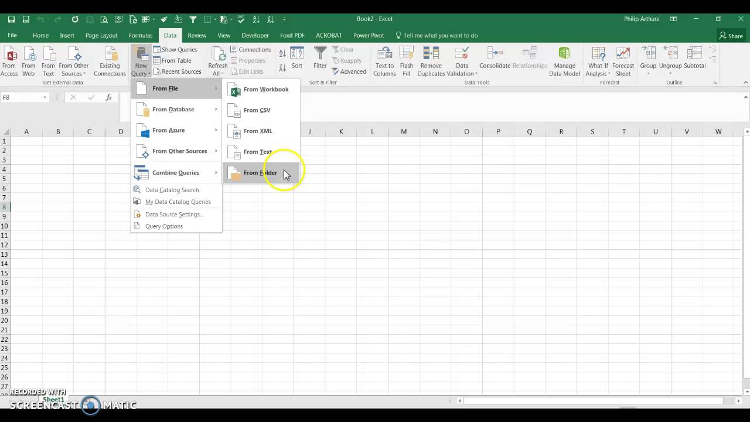750x422 pixels.
Task: Open Recent Sources
Action: [x=177, y=72]
